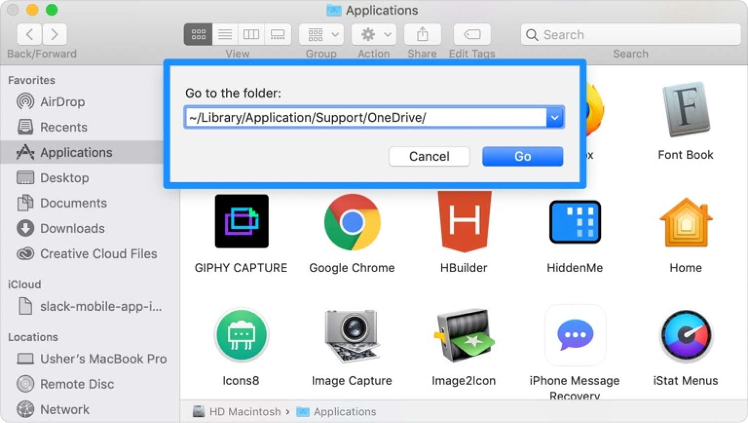Select the GIPHY CAPTURE app icon
This screenshot has height=423, width=748.
coord(241,221)
